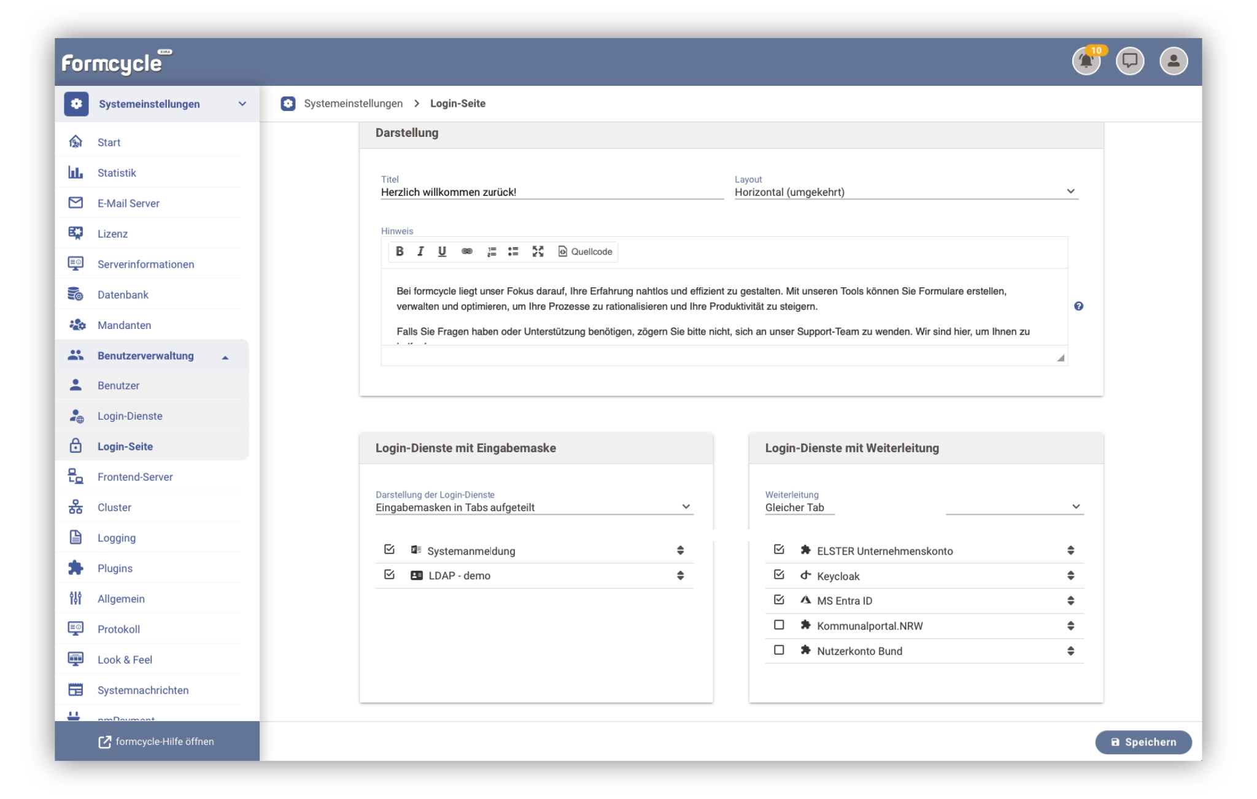Image resolution: width=1257 pixels, height=799 pixels.
Task: Toggle underline formatting in Hinweis editor
Action: coord(442,252)
